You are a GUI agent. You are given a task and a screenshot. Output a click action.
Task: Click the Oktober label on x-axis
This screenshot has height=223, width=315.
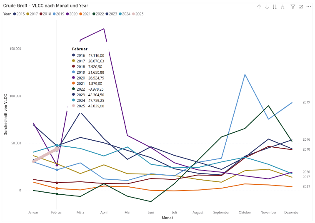pos(245,213)
